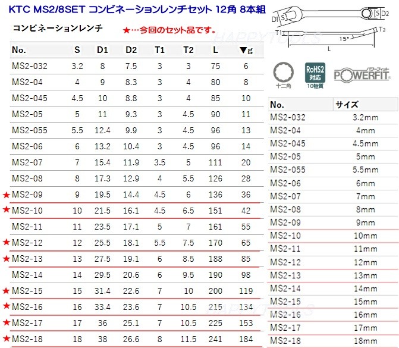The width and height of the screenshot is (399, 348).
Task: Click the wrench dimension diagram
Action: point(331,27)
